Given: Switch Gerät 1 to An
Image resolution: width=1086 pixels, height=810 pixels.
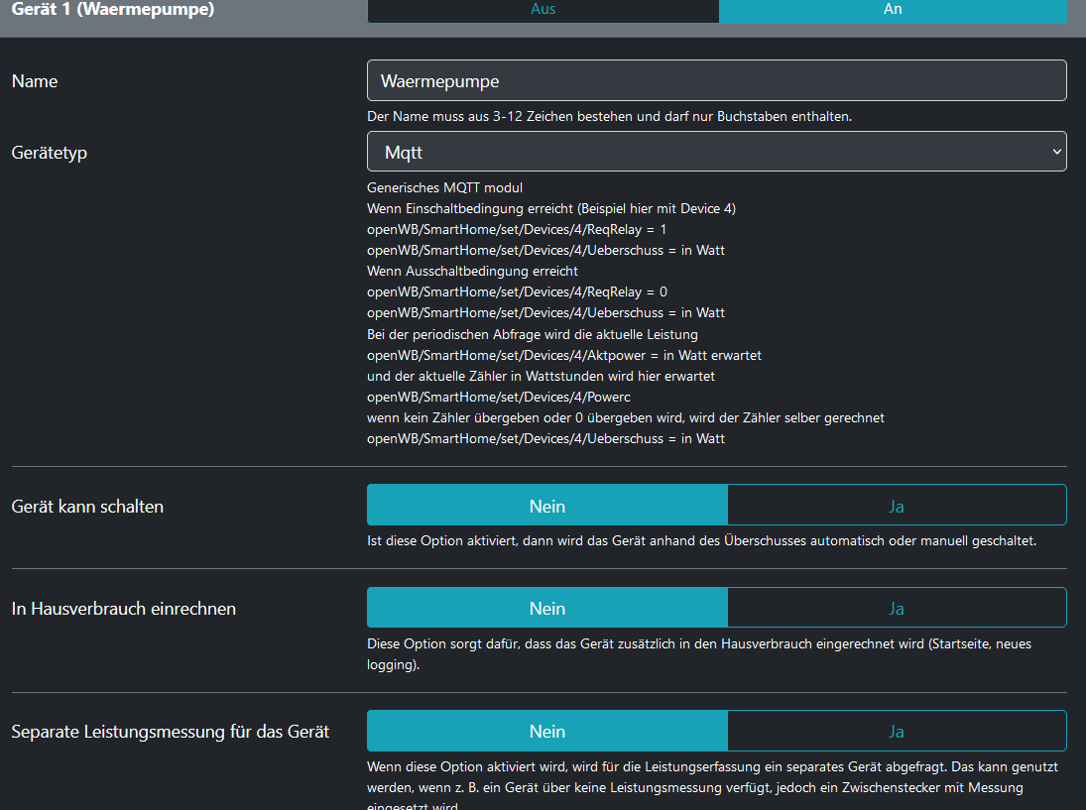Looking at the screenshot, I should click(893, 10).
